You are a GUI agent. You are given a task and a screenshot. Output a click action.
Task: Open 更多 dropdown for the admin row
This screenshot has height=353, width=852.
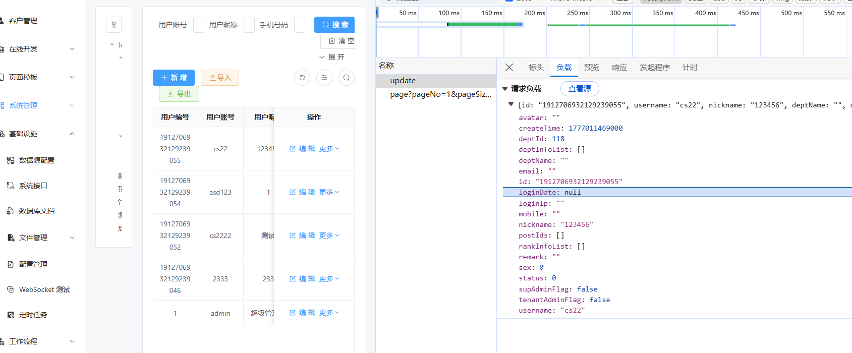(x=329, y=313)
